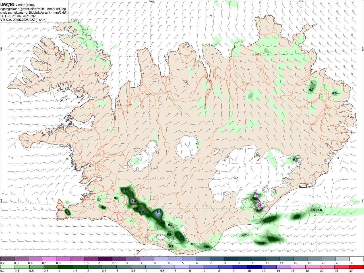364x273 pixels.
Task: Select the dark purple 2–2.5 snow scale swatch
Action: (105, 259)
